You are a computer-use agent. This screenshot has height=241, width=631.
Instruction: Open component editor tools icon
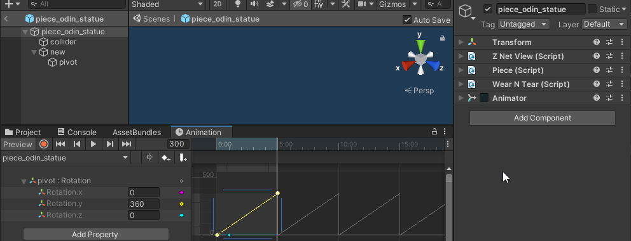pos(345,4)
